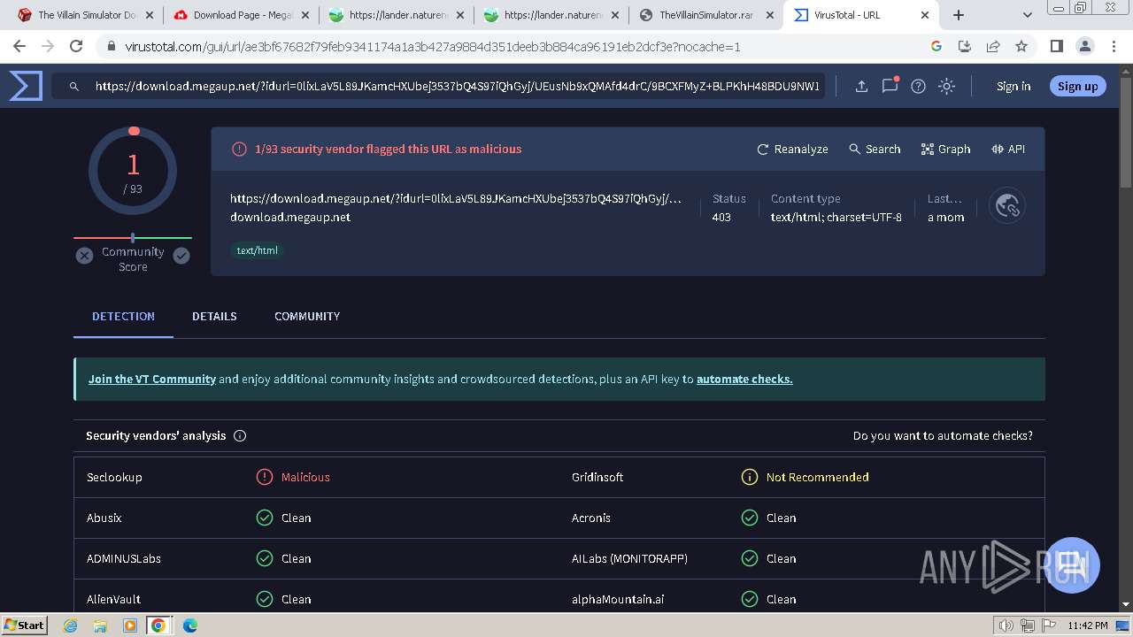Bookmark this page with star icon
This screenshot has height=637, width=1133.
click(1021, 46)
